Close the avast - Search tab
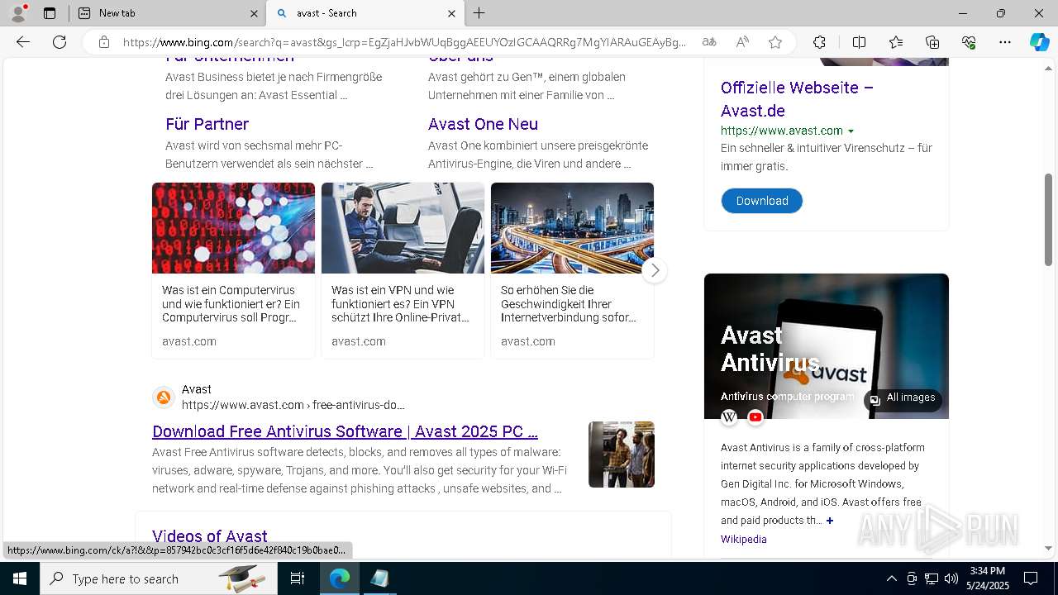Screen dimensions: 1058x595 [451, 13]
